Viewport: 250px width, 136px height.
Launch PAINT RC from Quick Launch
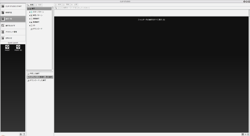tap(18, 48)
